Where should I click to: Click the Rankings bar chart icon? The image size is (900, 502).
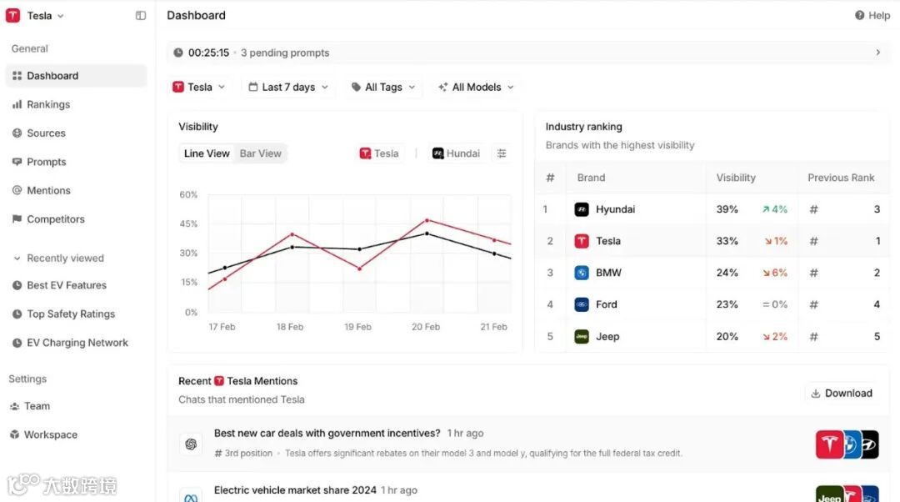point(17,104)
